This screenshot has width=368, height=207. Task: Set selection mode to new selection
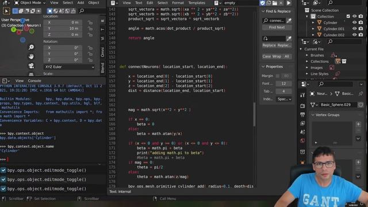15,11
